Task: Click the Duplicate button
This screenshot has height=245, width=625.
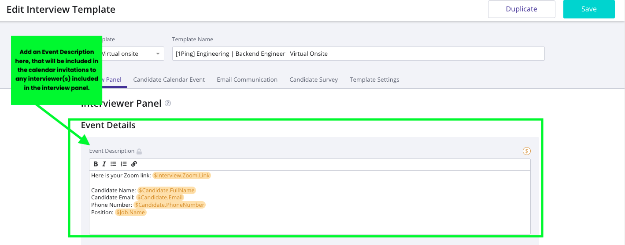Action: point(521,9)
